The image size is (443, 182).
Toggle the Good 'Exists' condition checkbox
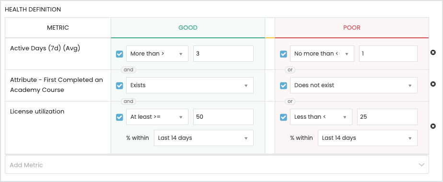[119, 86]
